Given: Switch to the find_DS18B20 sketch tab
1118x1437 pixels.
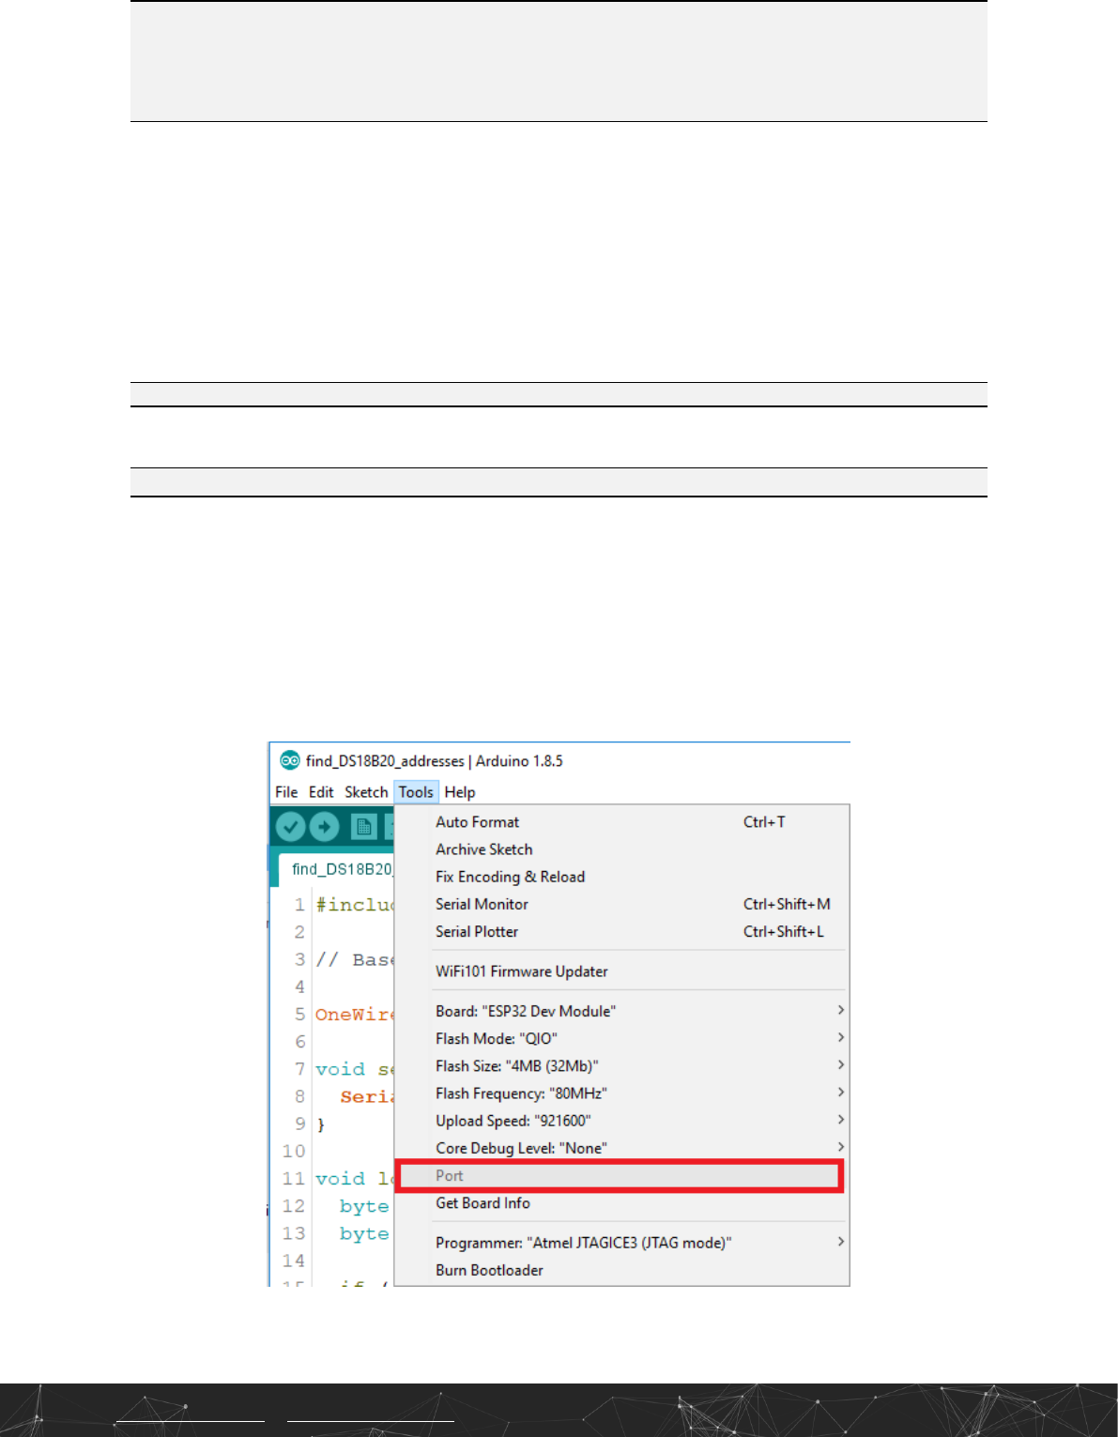Looking at the screenshot, I should [x=338, y=869].
